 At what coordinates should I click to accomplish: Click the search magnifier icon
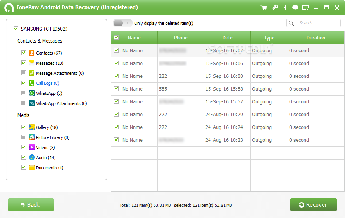point(292,23)
